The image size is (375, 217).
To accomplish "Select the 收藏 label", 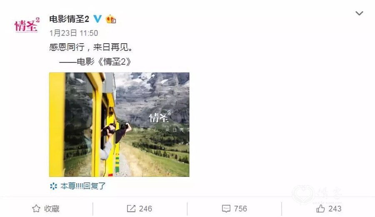I will pyautogui.click(x=52, y=209).
